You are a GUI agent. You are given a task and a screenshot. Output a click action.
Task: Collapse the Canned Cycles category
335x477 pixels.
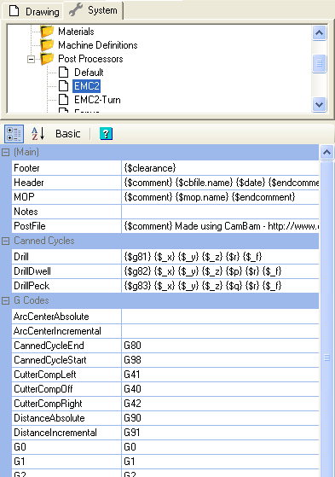tap(5, 241)
